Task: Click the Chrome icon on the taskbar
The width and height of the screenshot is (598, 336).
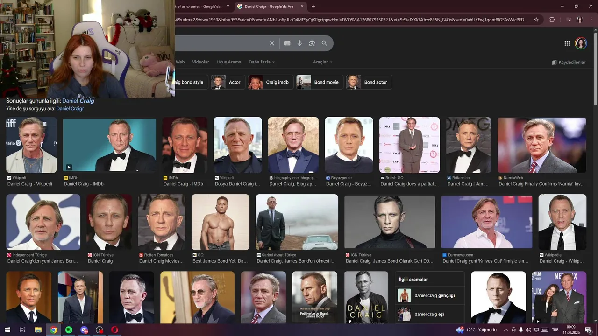Action: click(54, 330)
